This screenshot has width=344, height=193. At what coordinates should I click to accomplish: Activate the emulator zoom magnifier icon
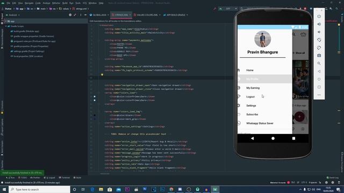pos(319,63)
